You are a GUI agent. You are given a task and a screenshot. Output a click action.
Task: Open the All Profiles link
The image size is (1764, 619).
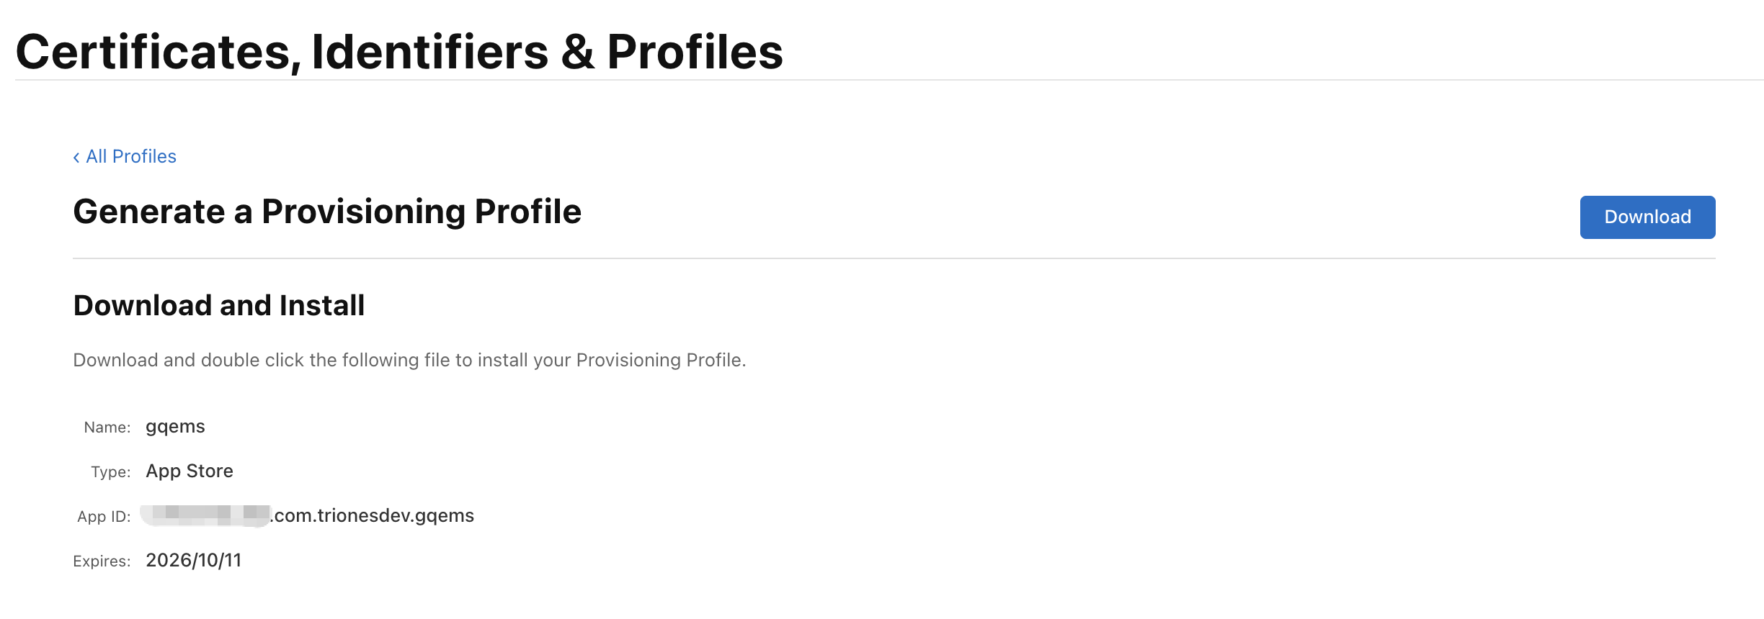pos(131,157)
